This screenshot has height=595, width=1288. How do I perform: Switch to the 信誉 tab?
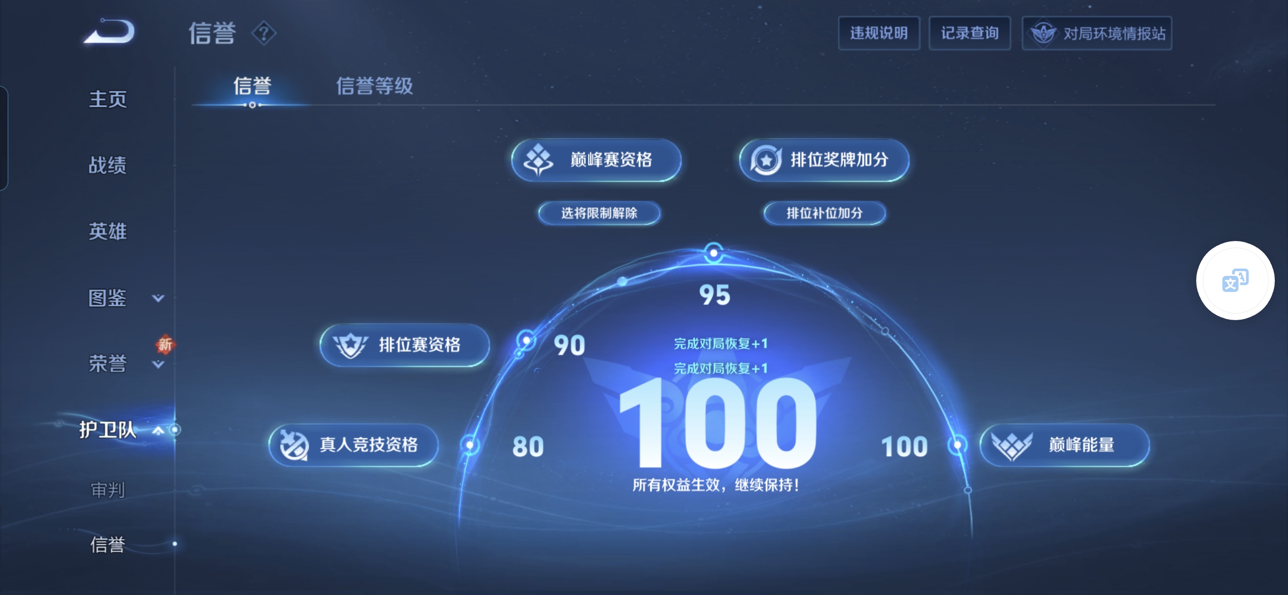pos(252,86)
